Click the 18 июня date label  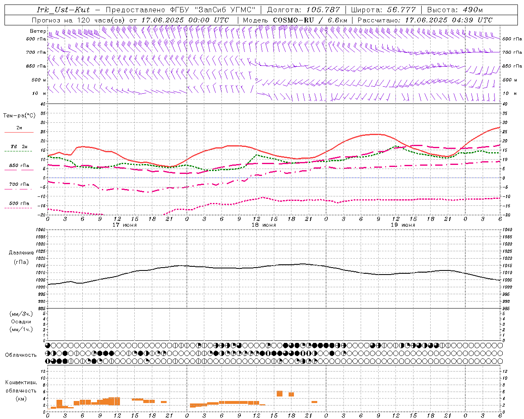pos(264,225)
